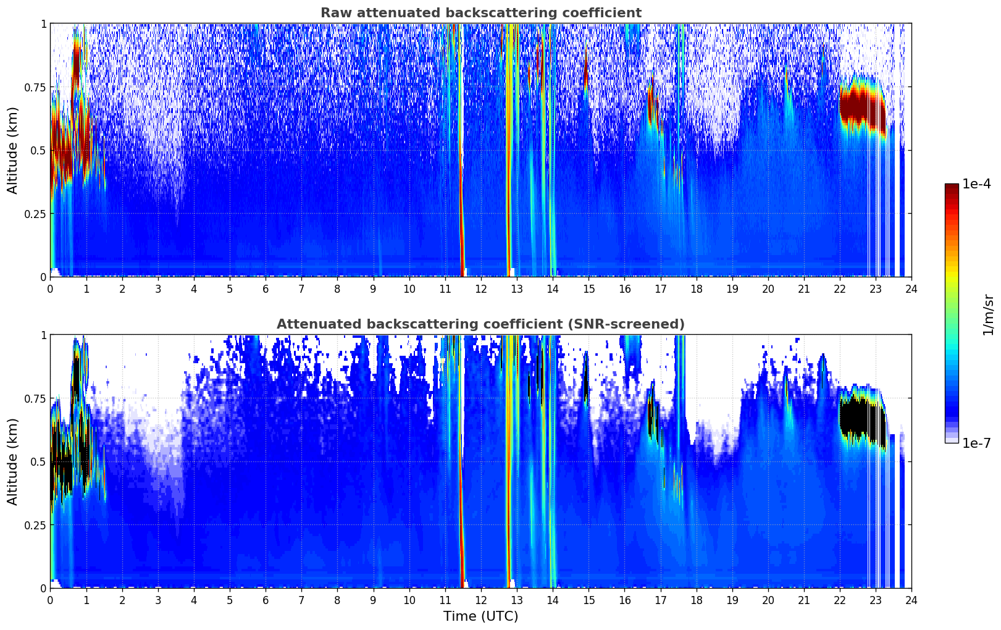Click the colorbar unit label 1/m/sr
This screenshot has height=630, width=1001.
click(988, 314)
